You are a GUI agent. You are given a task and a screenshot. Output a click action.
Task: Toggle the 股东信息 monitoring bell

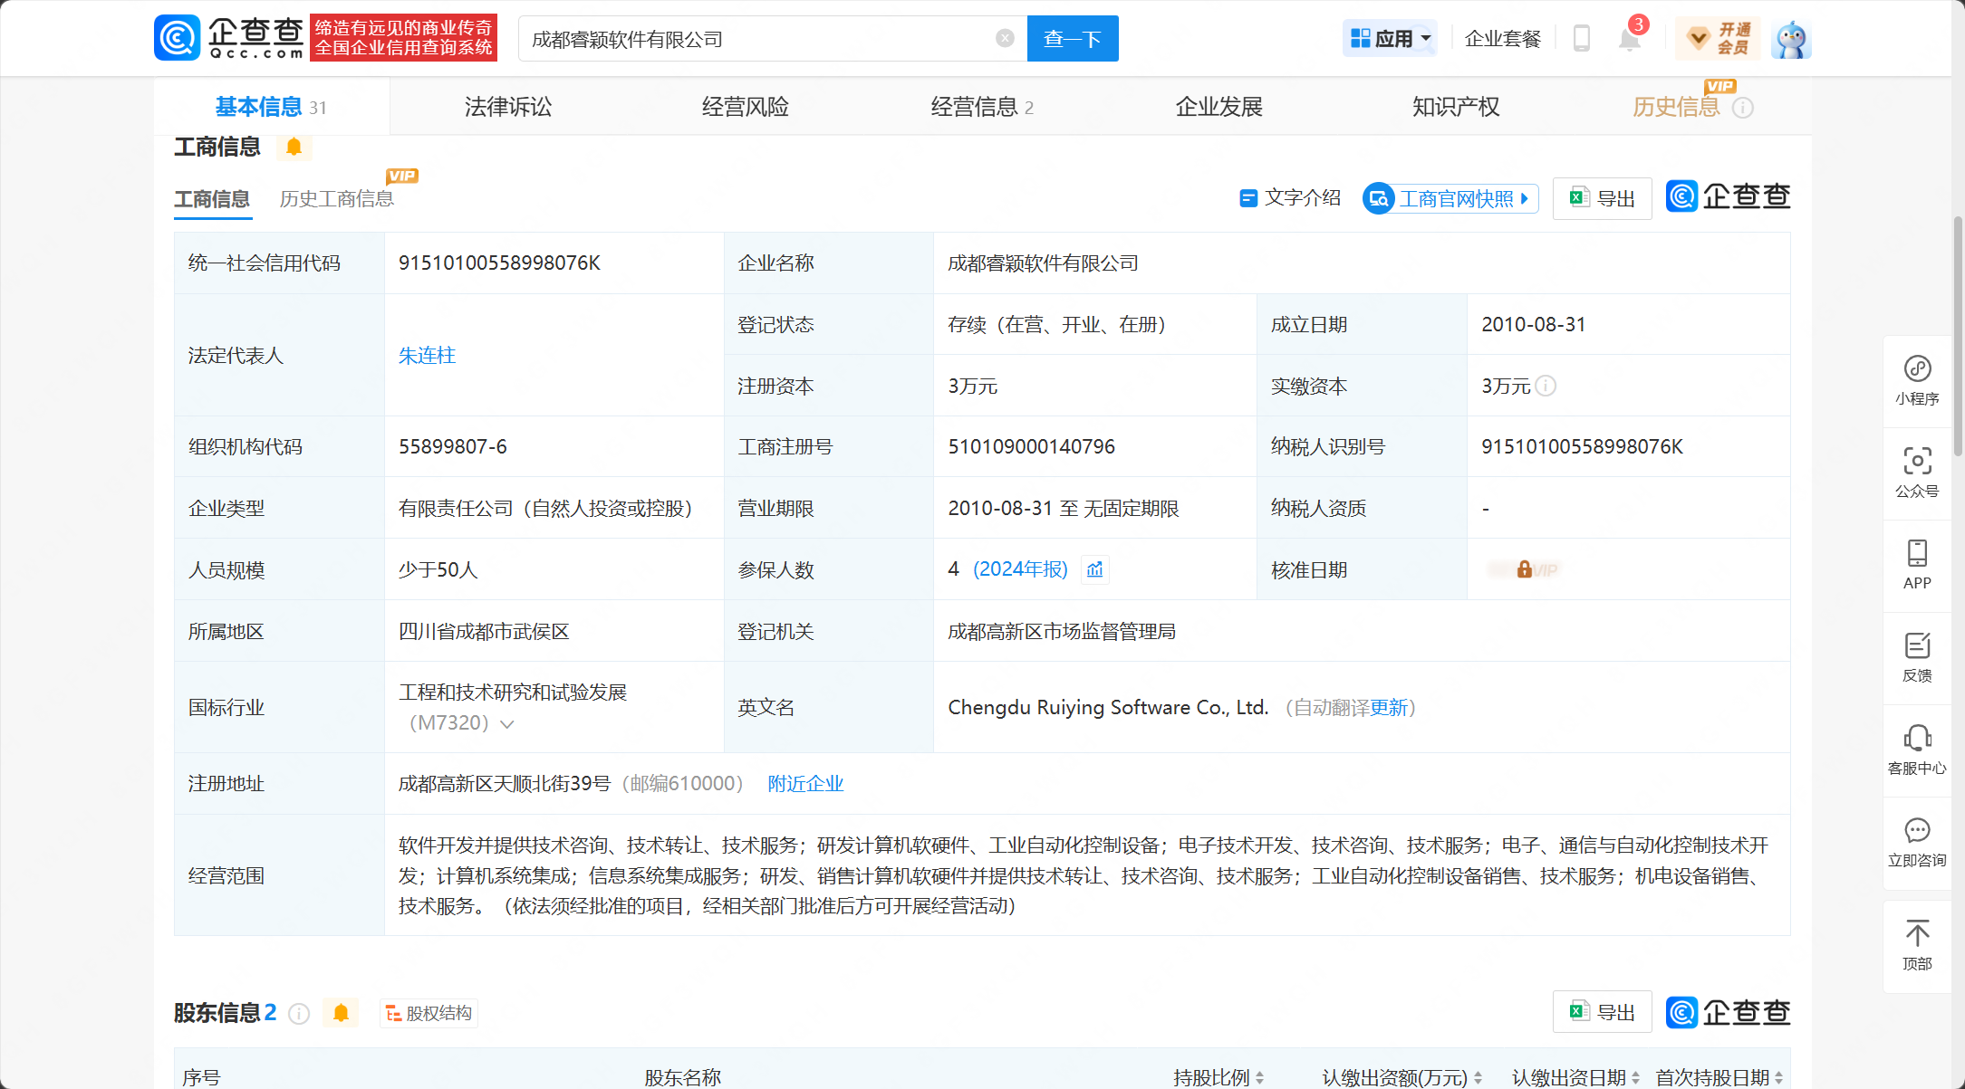click(x=341, y=1013)
